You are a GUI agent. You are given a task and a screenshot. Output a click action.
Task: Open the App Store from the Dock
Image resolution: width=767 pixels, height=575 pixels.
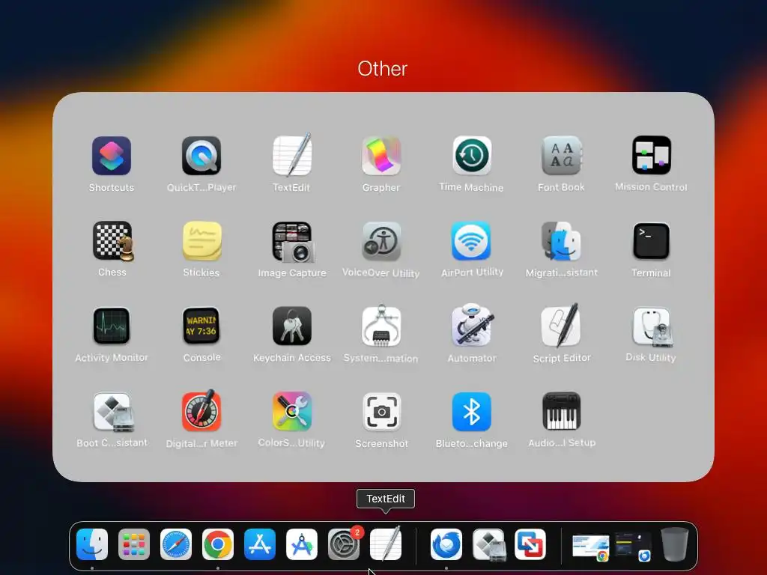[260, 544]
